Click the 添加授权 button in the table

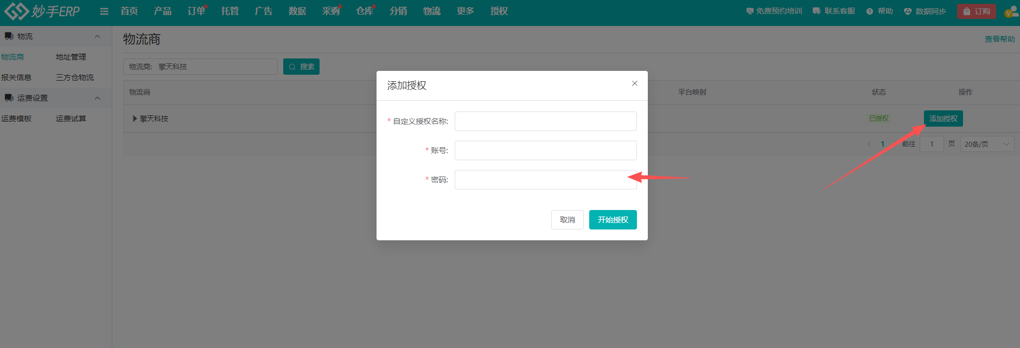(x=943, y=119)
